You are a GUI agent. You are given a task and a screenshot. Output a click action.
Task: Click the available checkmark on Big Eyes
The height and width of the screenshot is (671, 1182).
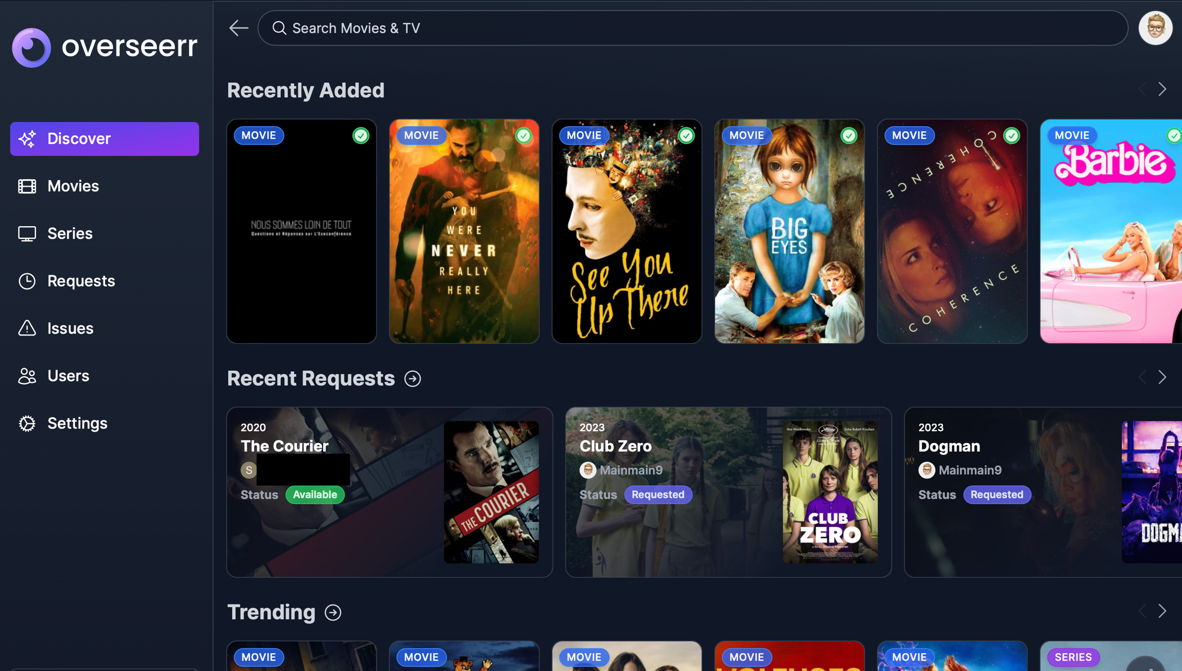(849, 135)
